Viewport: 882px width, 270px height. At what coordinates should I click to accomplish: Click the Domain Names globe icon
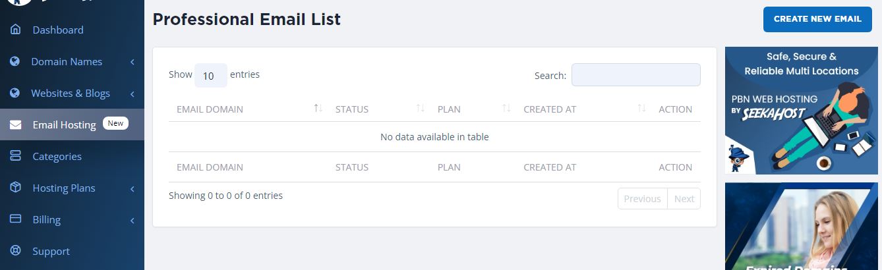[16, 61]
